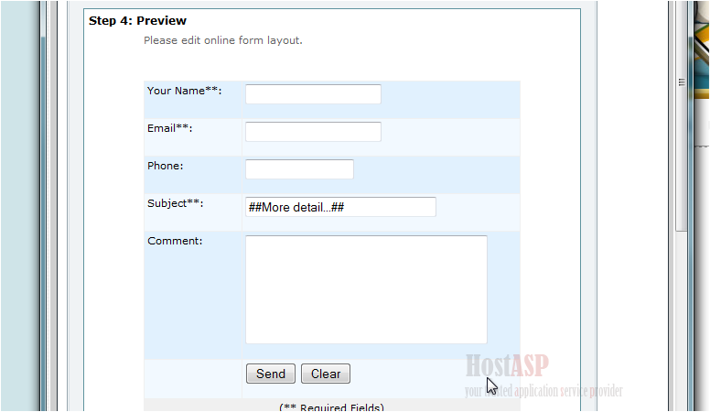
Task: Select the Phone input field
Action: tap(299, 169)
